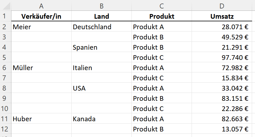The width and height of the screenshot is (255, 137).
Task: Select the cell containing Meier
Action: [x=41, y=27]
